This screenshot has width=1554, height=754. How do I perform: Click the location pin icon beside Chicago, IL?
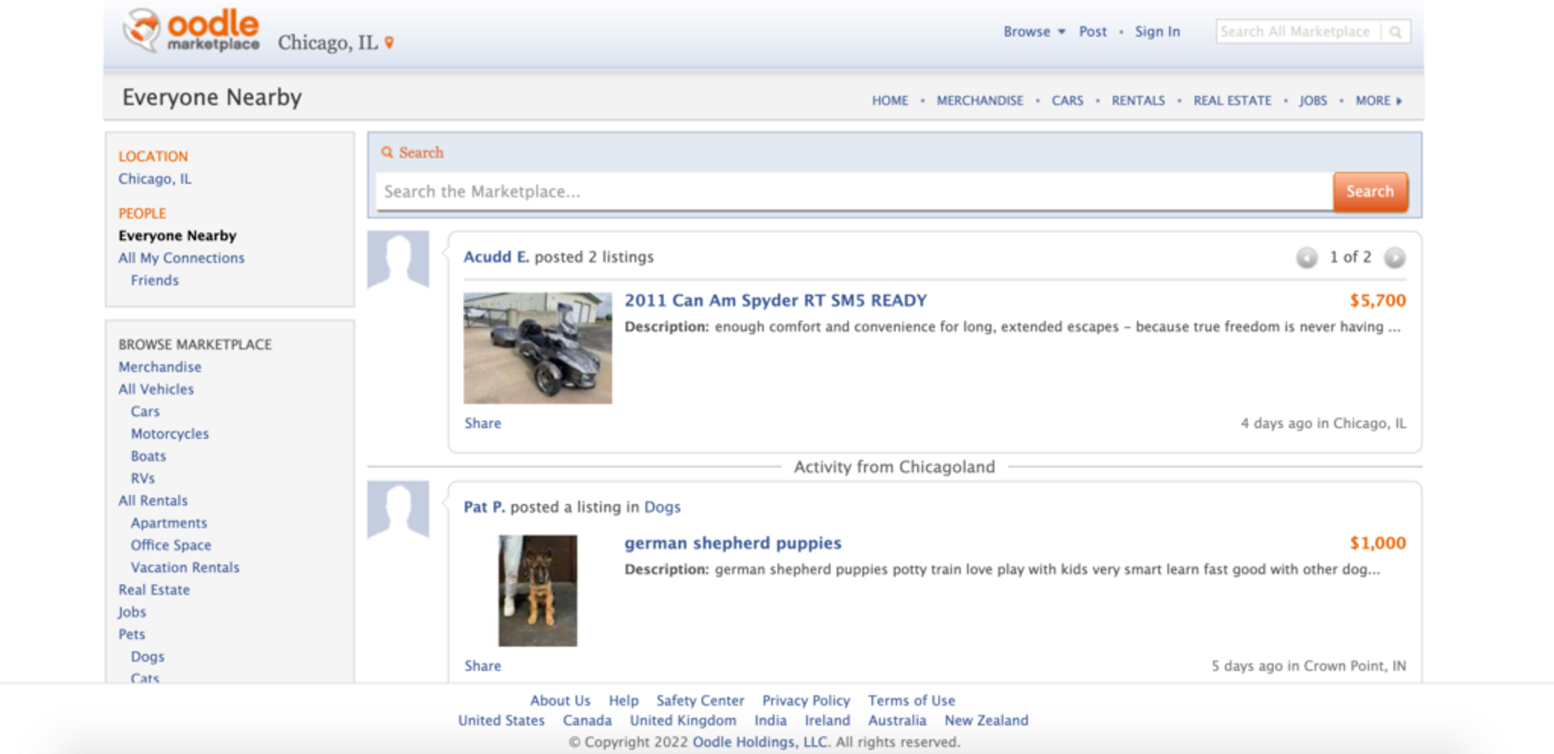pyautogui.click(x=389, y=43)
